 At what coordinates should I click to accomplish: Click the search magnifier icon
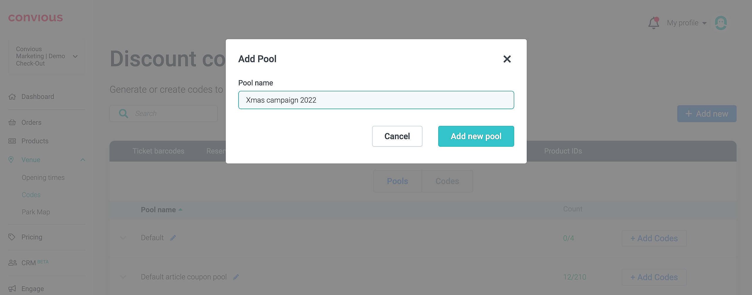[x=123, y=114]
